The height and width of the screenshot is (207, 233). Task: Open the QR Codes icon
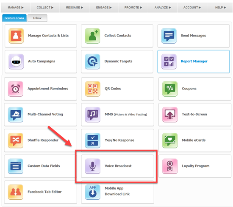93,89
